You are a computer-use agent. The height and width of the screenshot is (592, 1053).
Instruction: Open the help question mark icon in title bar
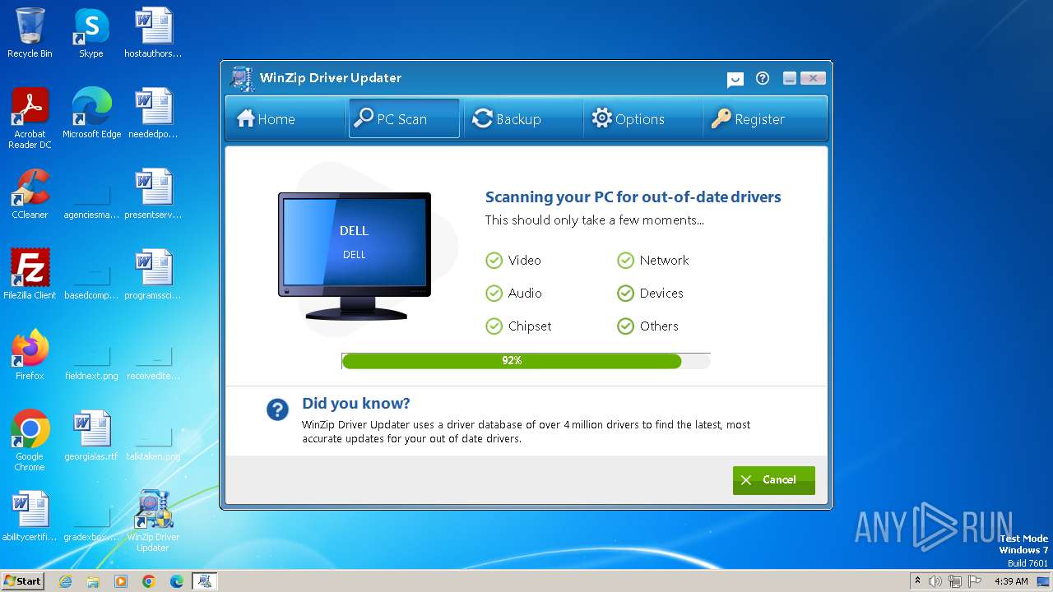pyautogui.click(x=763, y=78)
